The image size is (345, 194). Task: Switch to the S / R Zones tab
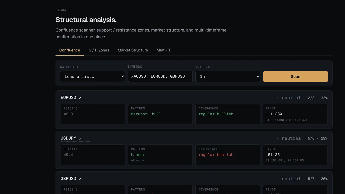pyautogui.click(x=99, y=50)
